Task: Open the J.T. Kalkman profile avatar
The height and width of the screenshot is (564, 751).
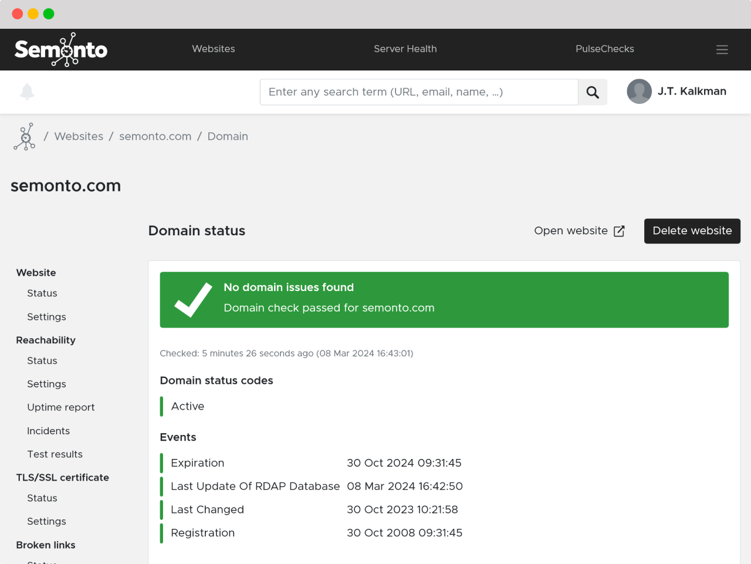Action: tap(640, 92)
